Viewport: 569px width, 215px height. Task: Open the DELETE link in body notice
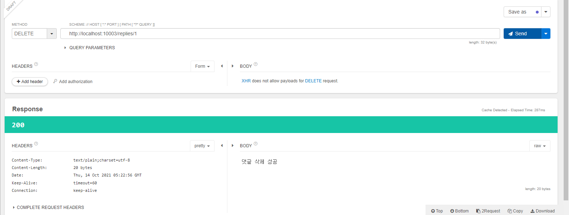313,81
